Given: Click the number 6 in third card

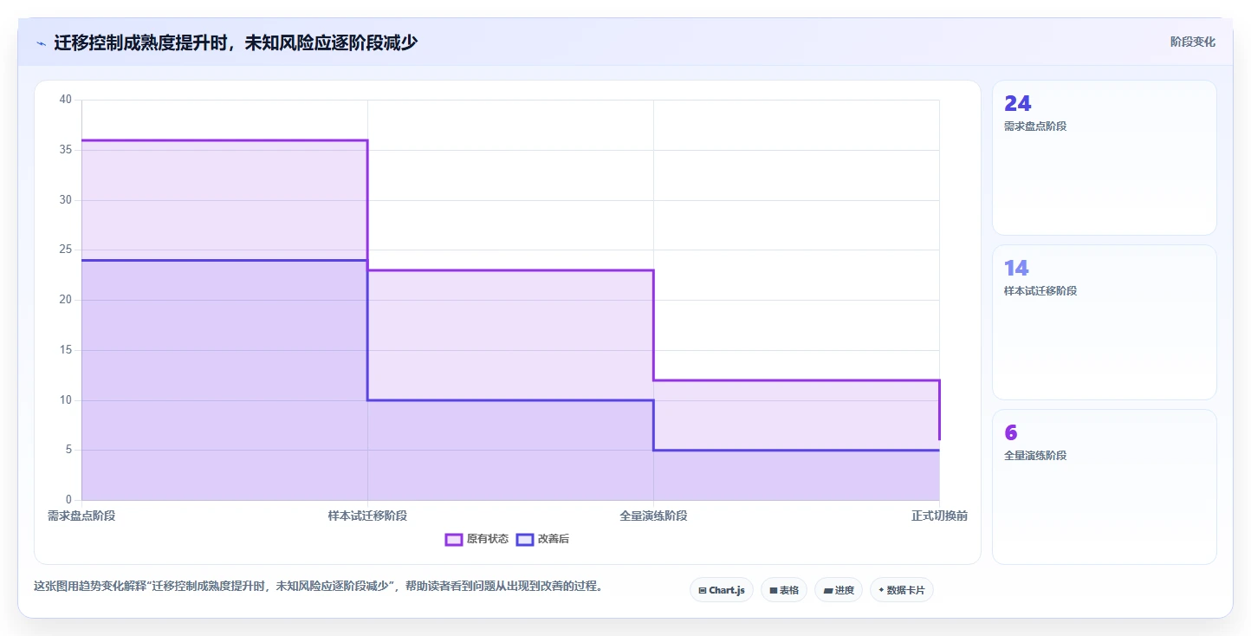Looking at the screenshot, I should [x=1010, y=432].
